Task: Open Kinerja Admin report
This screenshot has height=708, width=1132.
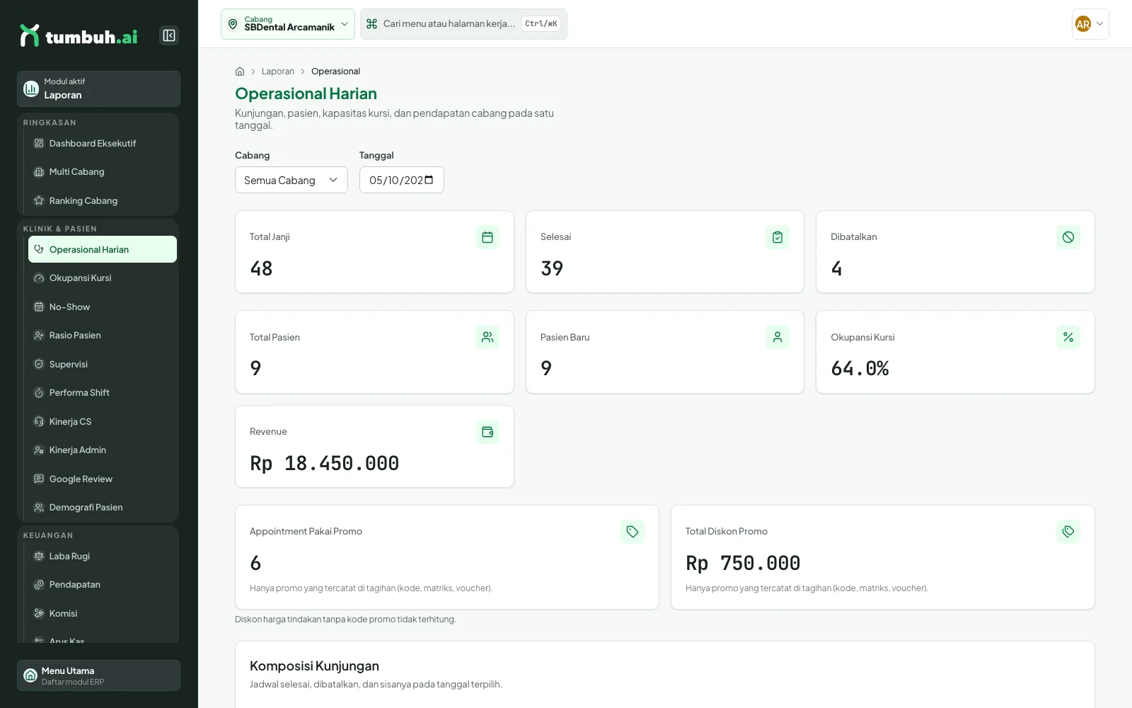Action: point(103,450)
